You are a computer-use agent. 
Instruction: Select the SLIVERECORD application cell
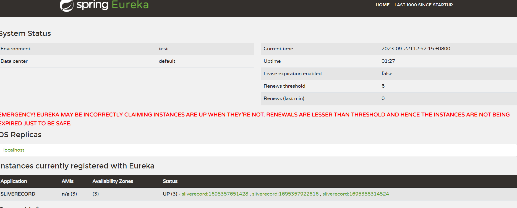pyautogui.click(x=18, y=194)
